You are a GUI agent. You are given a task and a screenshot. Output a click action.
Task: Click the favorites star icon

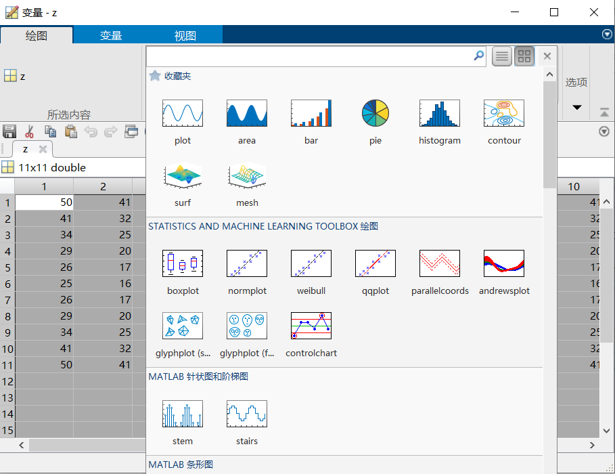pyautogui.click(x=155, y=76)
